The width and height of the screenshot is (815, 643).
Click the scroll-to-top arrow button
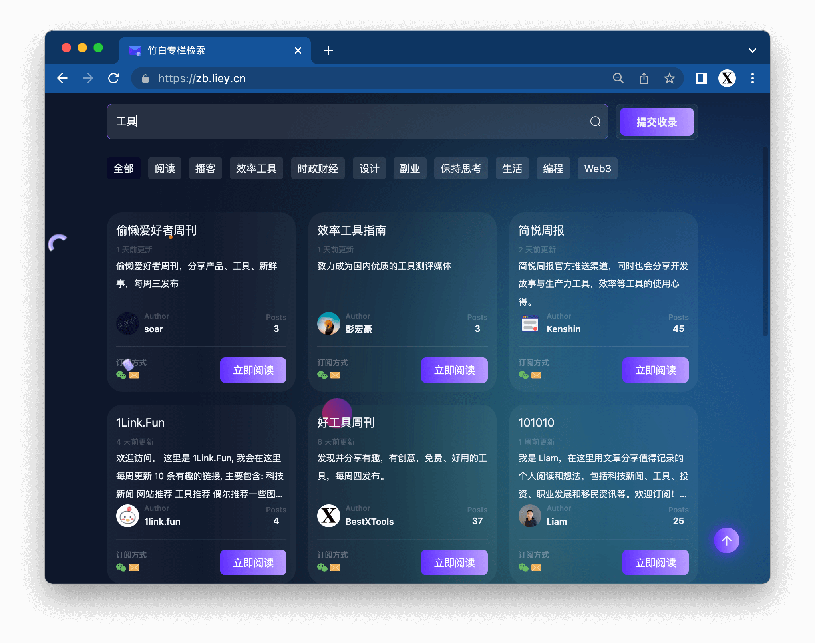tap(727, 540)
